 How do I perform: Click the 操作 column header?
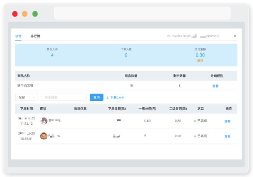click(x=229, y=109)
